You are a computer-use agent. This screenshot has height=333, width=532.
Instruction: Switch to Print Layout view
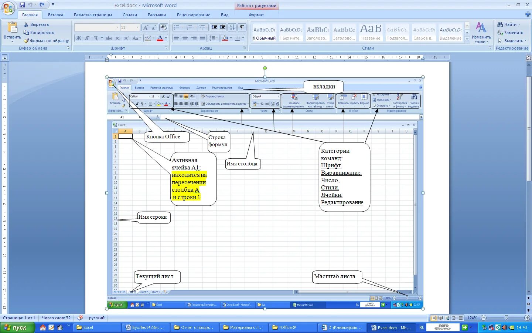click(434, 318)
